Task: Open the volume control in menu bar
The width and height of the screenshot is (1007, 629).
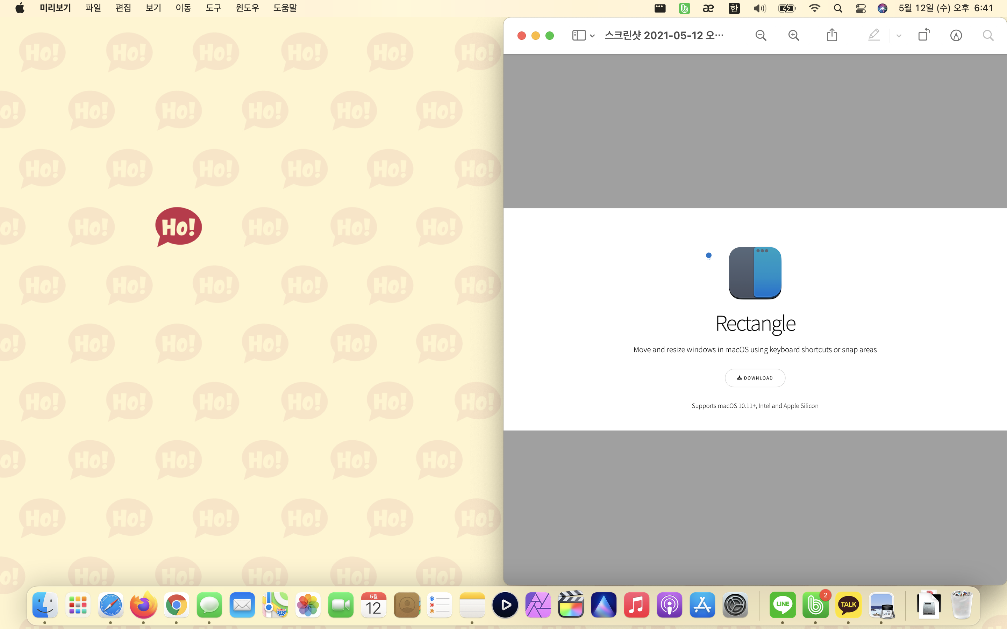Action: [759, 8]
